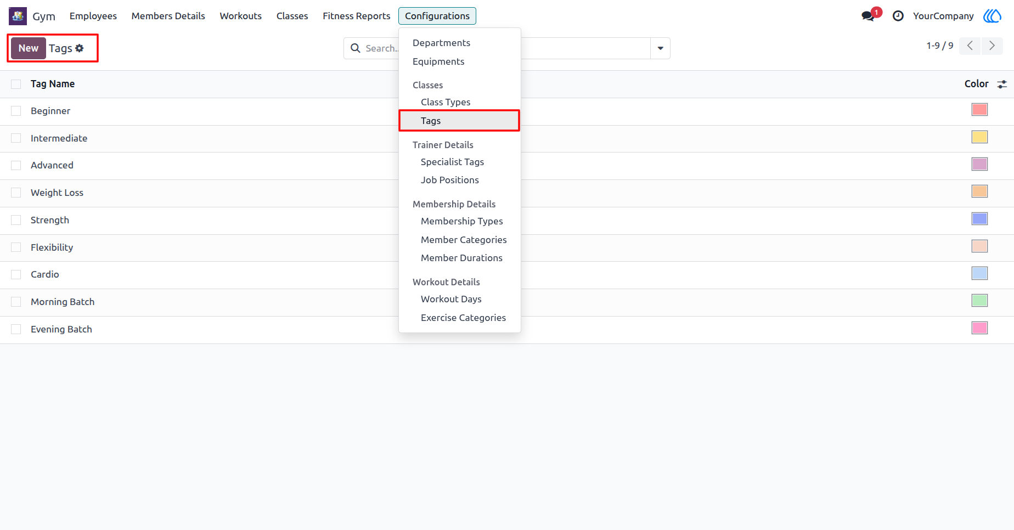Click the New button

pyautogui.click(x=29, y=48)
